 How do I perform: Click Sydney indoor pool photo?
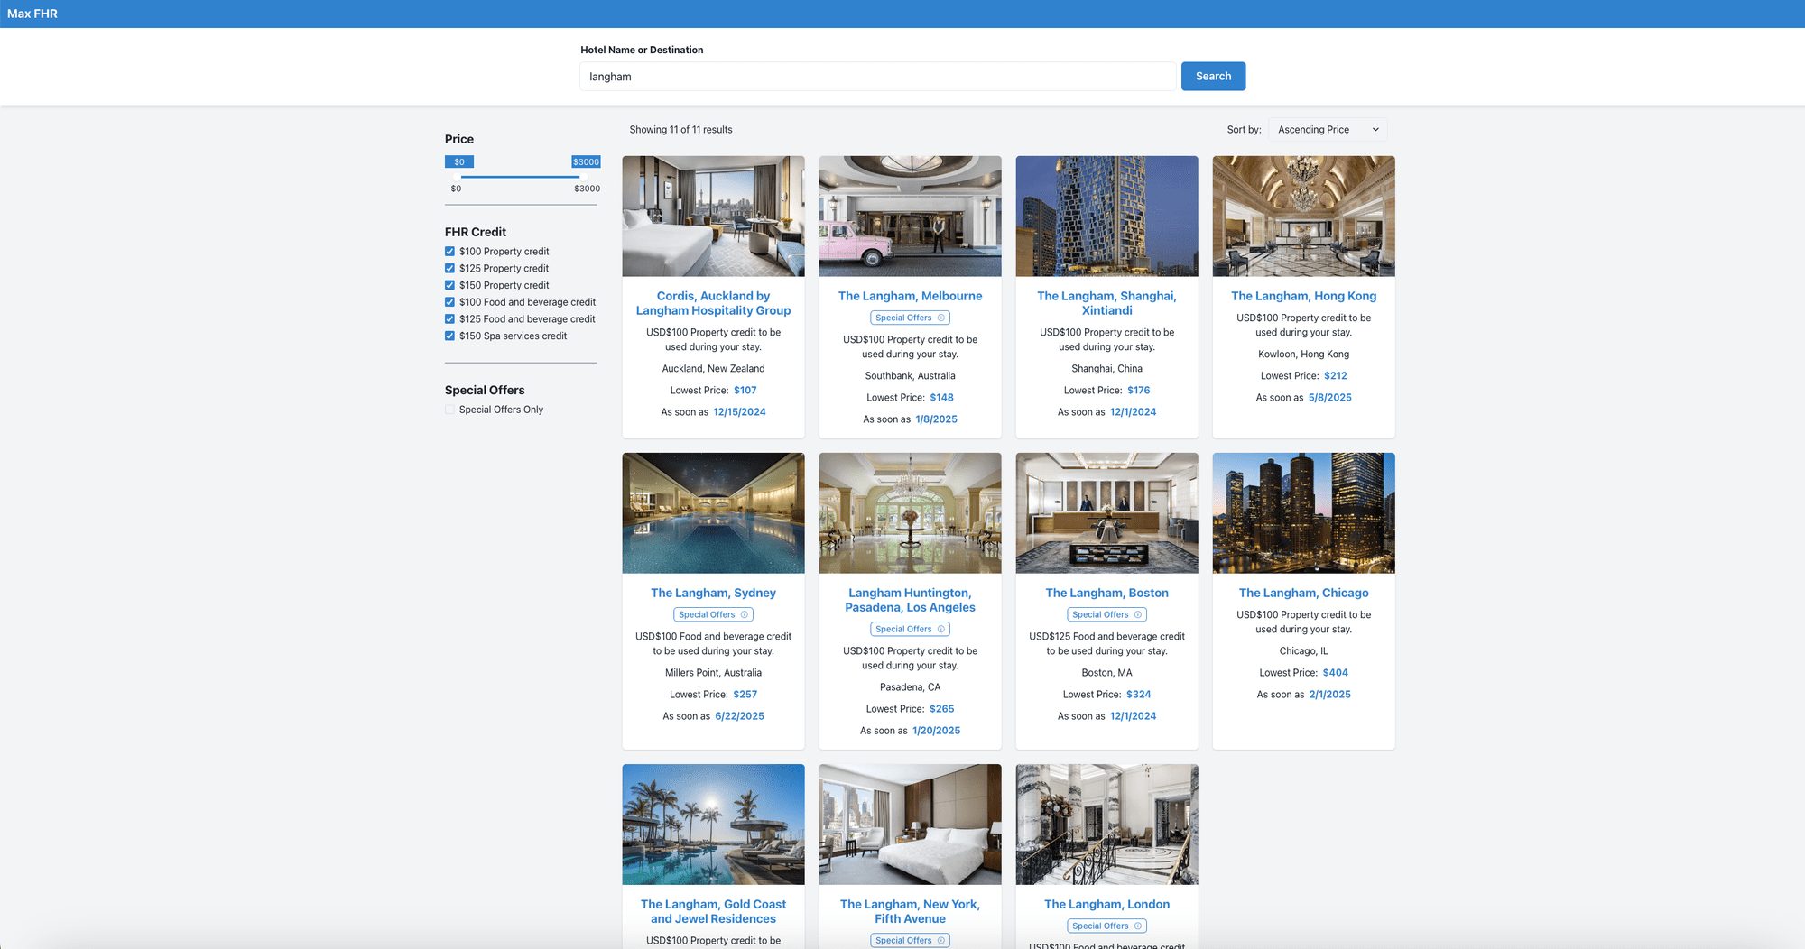coord(713,513)
